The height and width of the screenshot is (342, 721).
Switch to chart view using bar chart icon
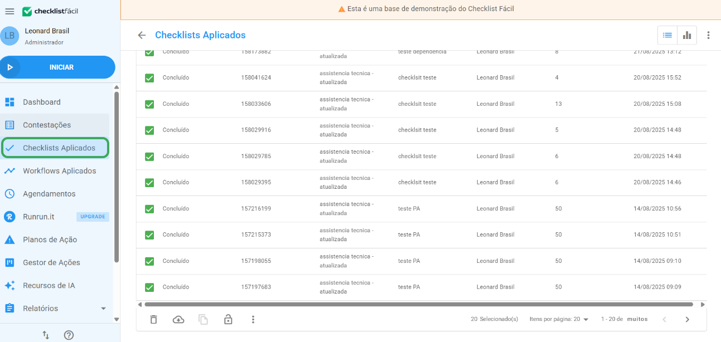[686, 35]
